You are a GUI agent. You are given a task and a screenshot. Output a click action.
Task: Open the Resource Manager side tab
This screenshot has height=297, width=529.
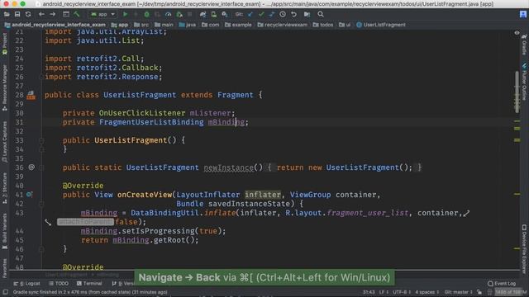pos(5,88)
